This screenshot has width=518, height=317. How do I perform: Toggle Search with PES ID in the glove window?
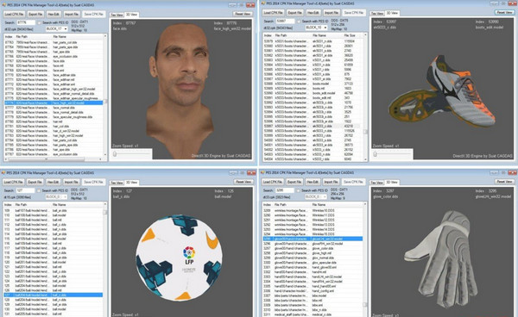pos(299,190)
